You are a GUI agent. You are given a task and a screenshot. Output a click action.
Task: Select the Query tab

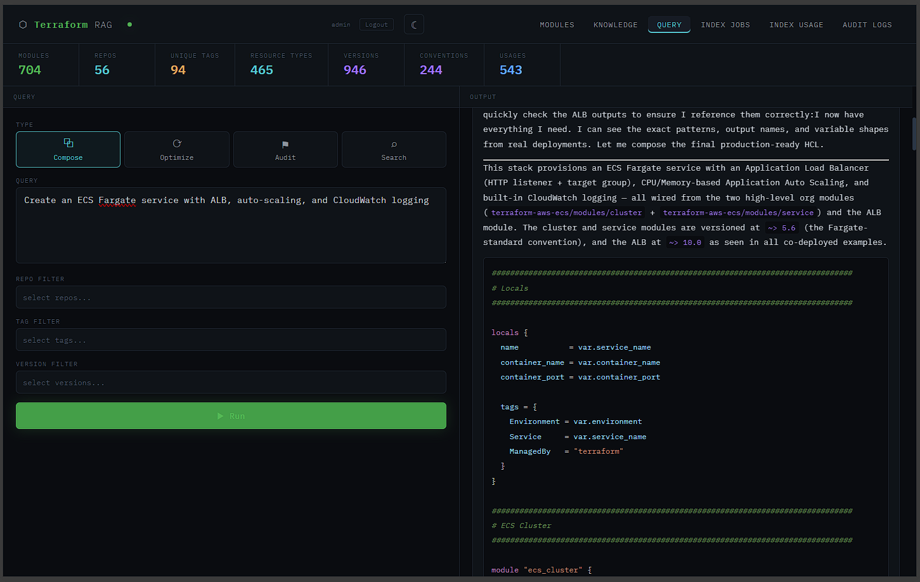tap(669, 25)
